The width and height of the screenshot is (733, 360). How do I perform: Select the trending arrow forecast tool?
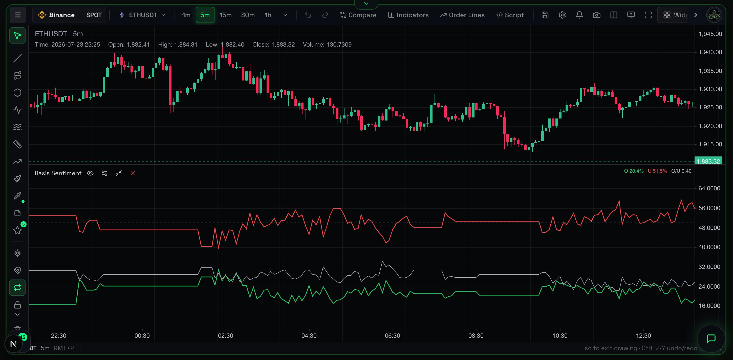click(18, 162)
